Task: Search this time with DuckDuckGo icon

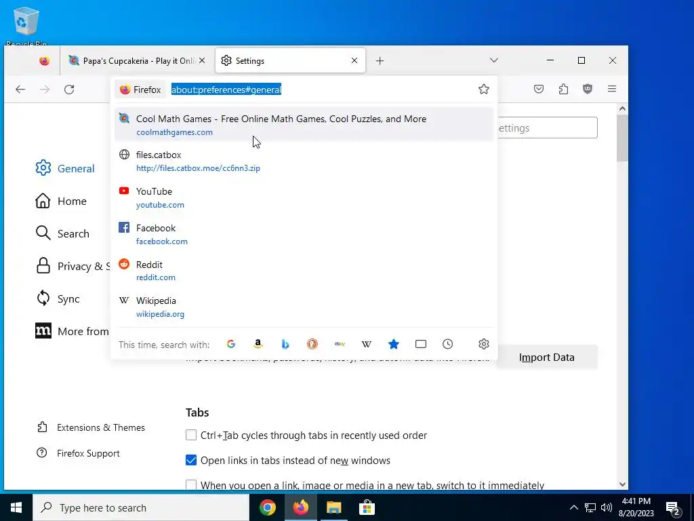Action: pos(312,344)
